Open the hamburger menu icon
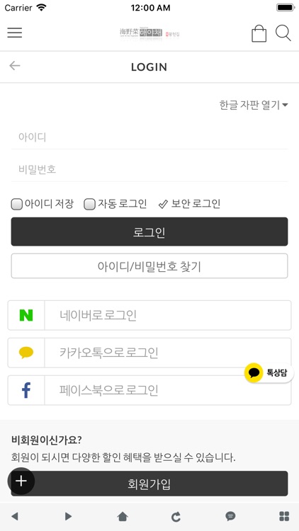 (15, 33)
